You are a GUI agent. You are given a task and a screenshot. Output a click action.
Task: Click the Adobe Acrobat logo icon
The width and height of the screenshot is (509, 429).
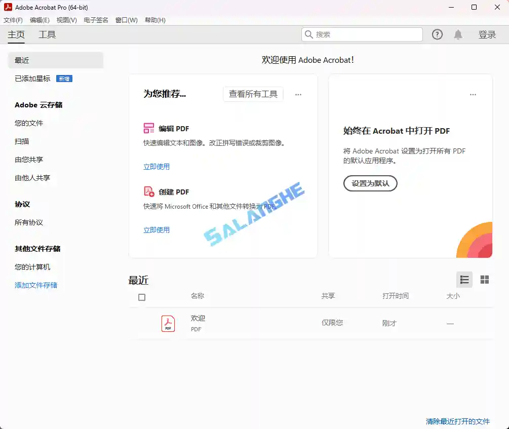pos(8,7)
